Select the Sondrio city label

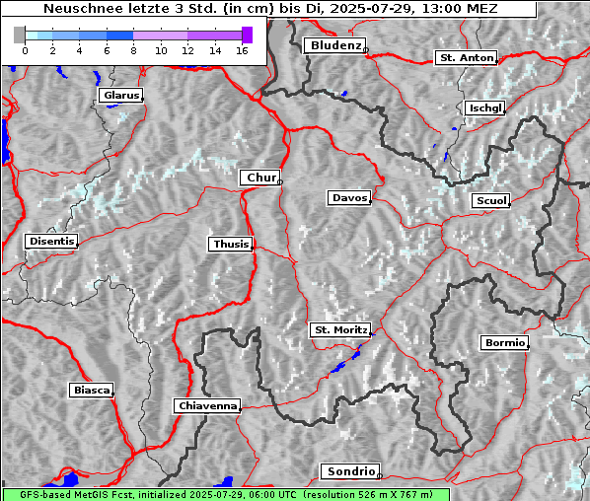point(351,471)
